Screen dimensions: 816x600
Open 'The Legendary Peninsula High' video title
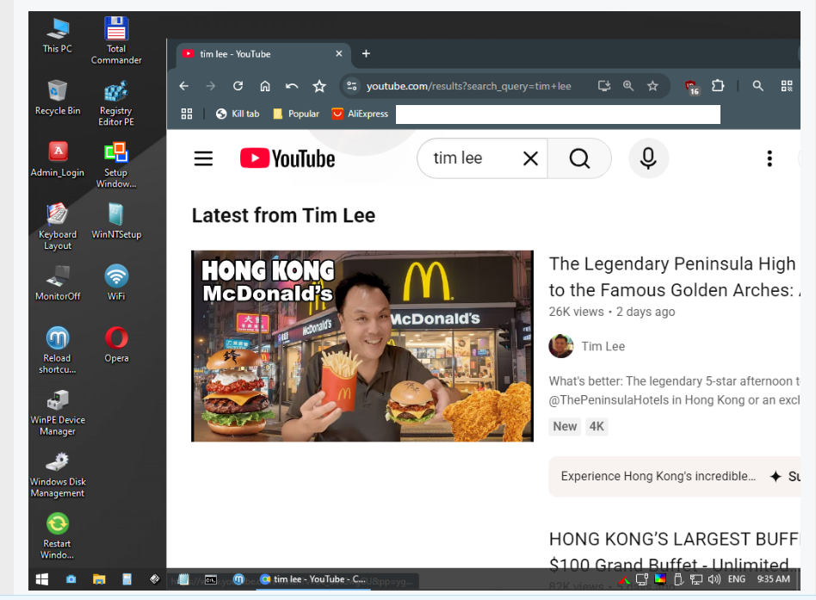point(674,277)
